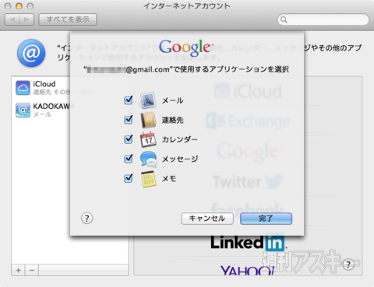Go back with the left arrow button
The width and height of the screenshot is (374, 287).
tap(12, 19)
